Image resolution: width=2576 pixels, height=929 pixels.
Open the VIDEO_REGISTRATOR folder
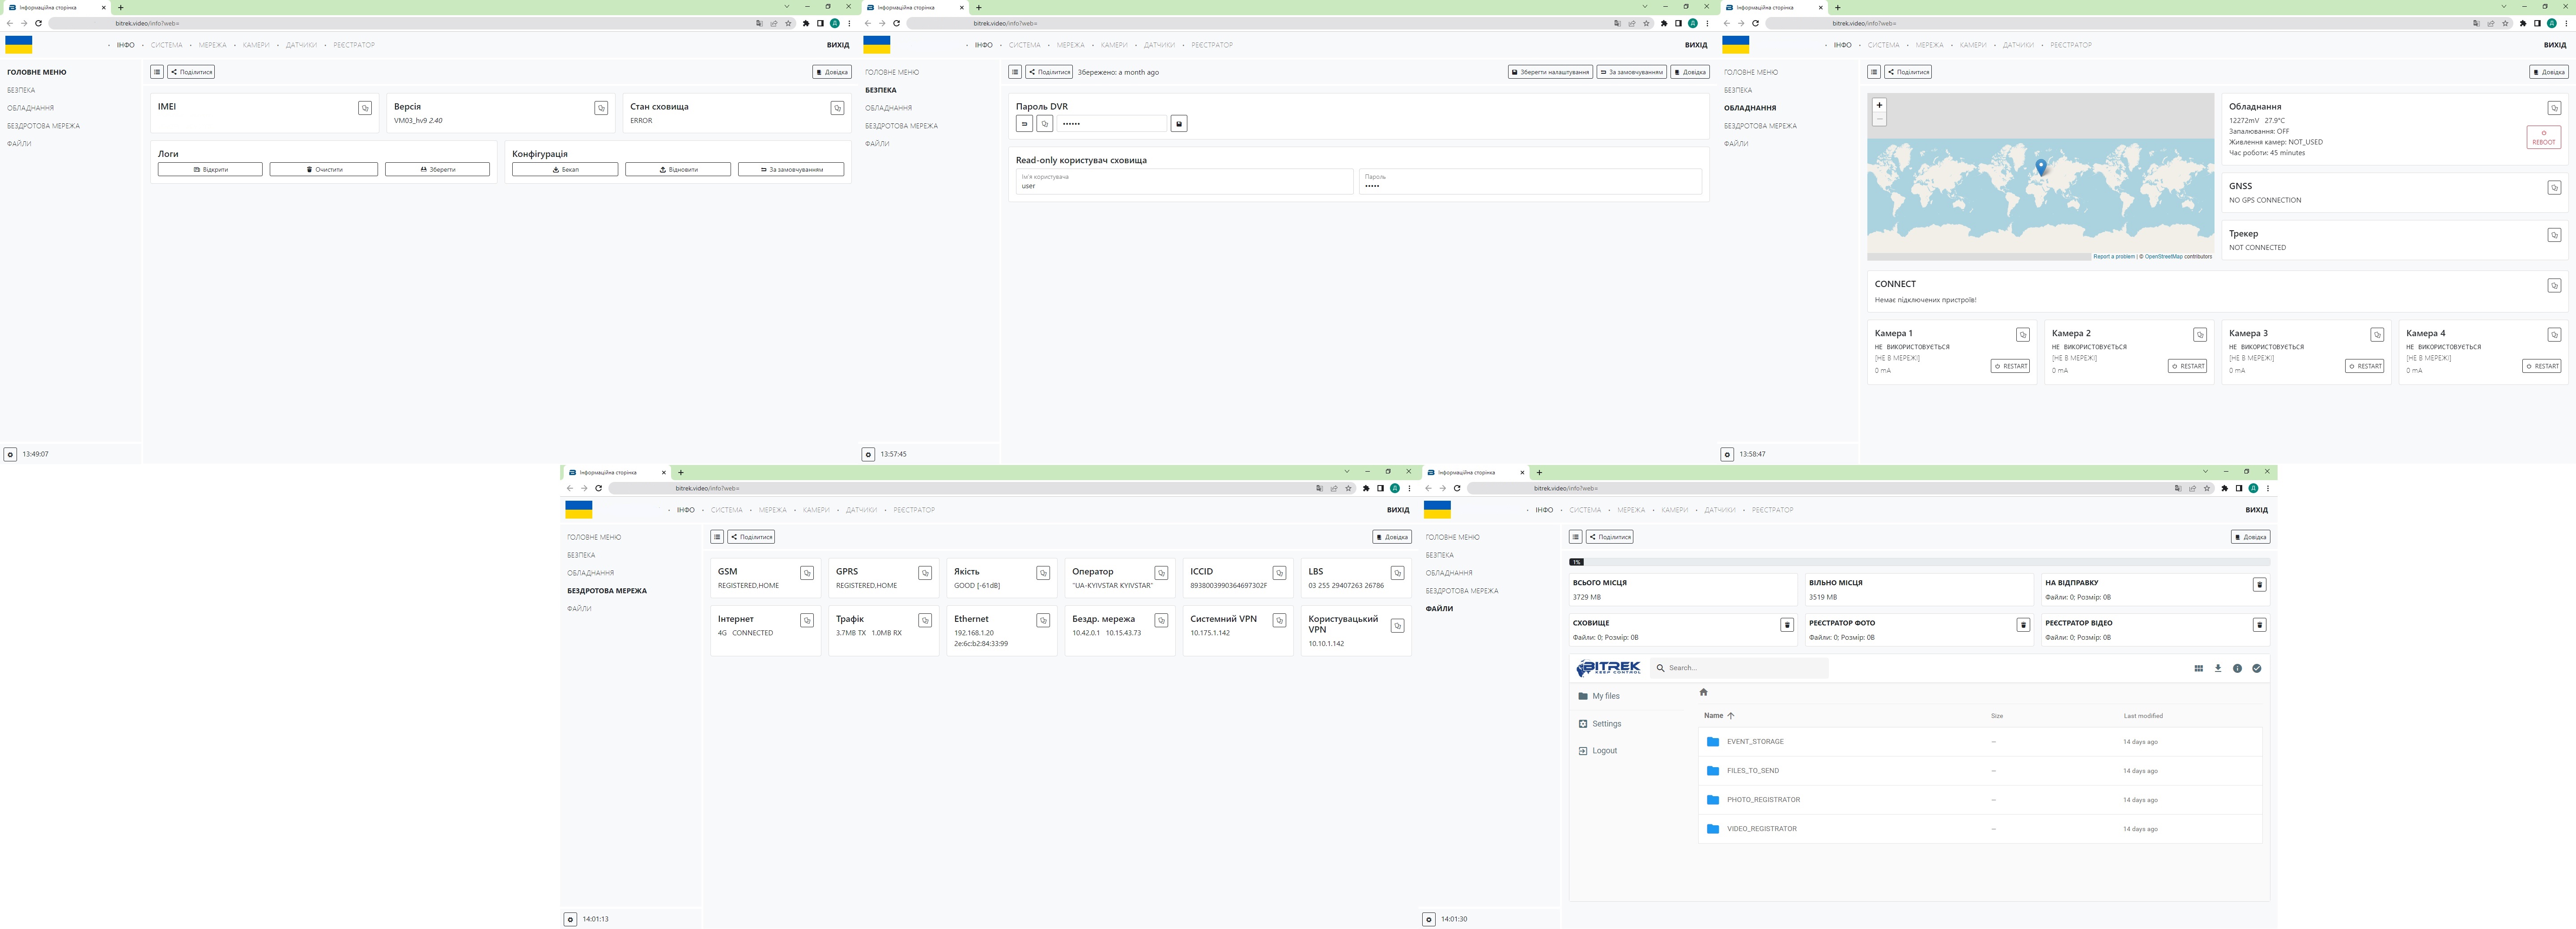[1980, 829]
